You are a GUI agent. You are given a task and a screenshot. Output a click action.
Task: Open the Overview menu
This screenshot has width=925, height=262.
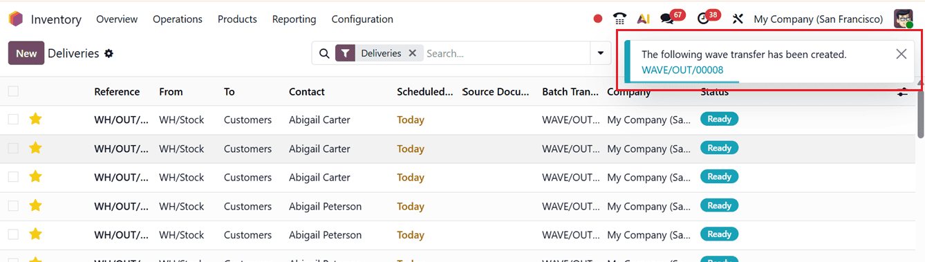coord(117,19)
